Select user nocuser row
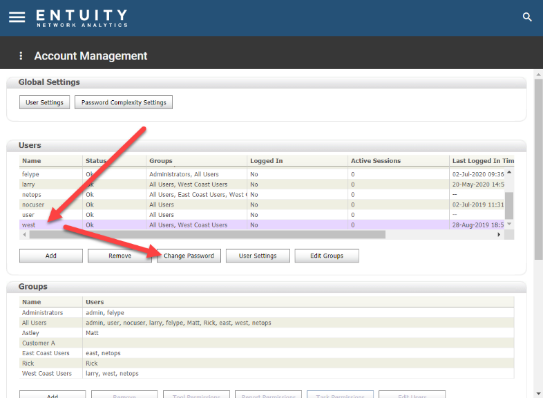This screenshot has width=543, height=398. click(x=262, y=205)
